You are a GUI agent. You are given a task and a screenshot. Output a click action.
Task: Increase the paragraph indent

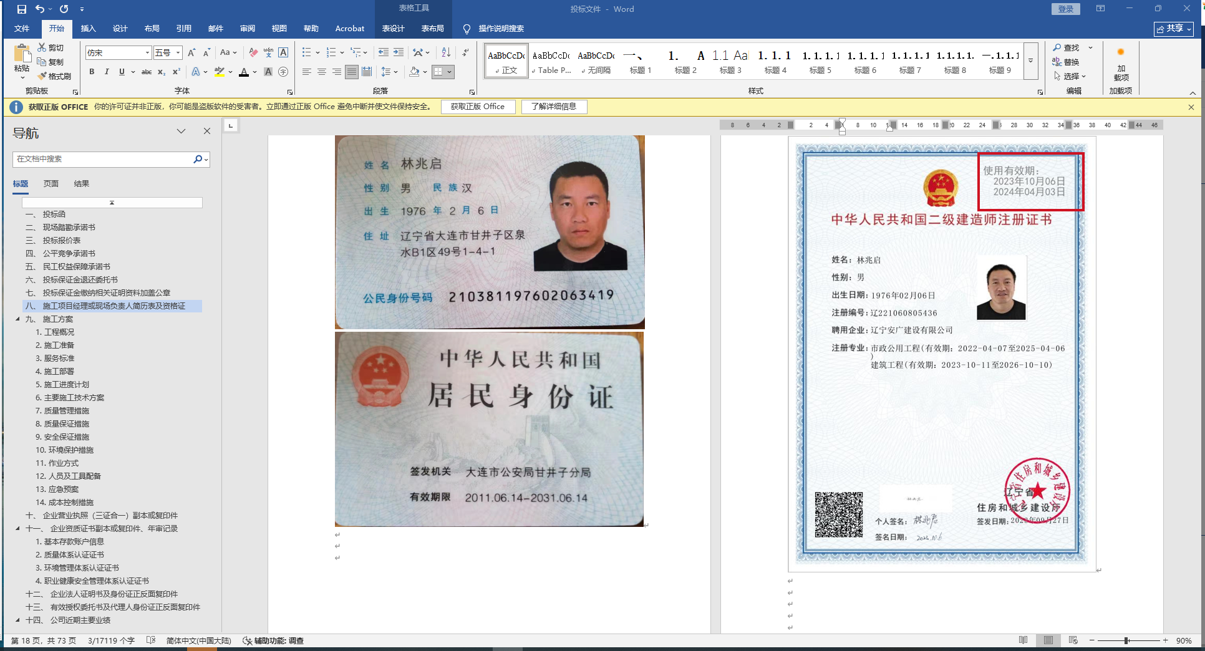[399, 53]
